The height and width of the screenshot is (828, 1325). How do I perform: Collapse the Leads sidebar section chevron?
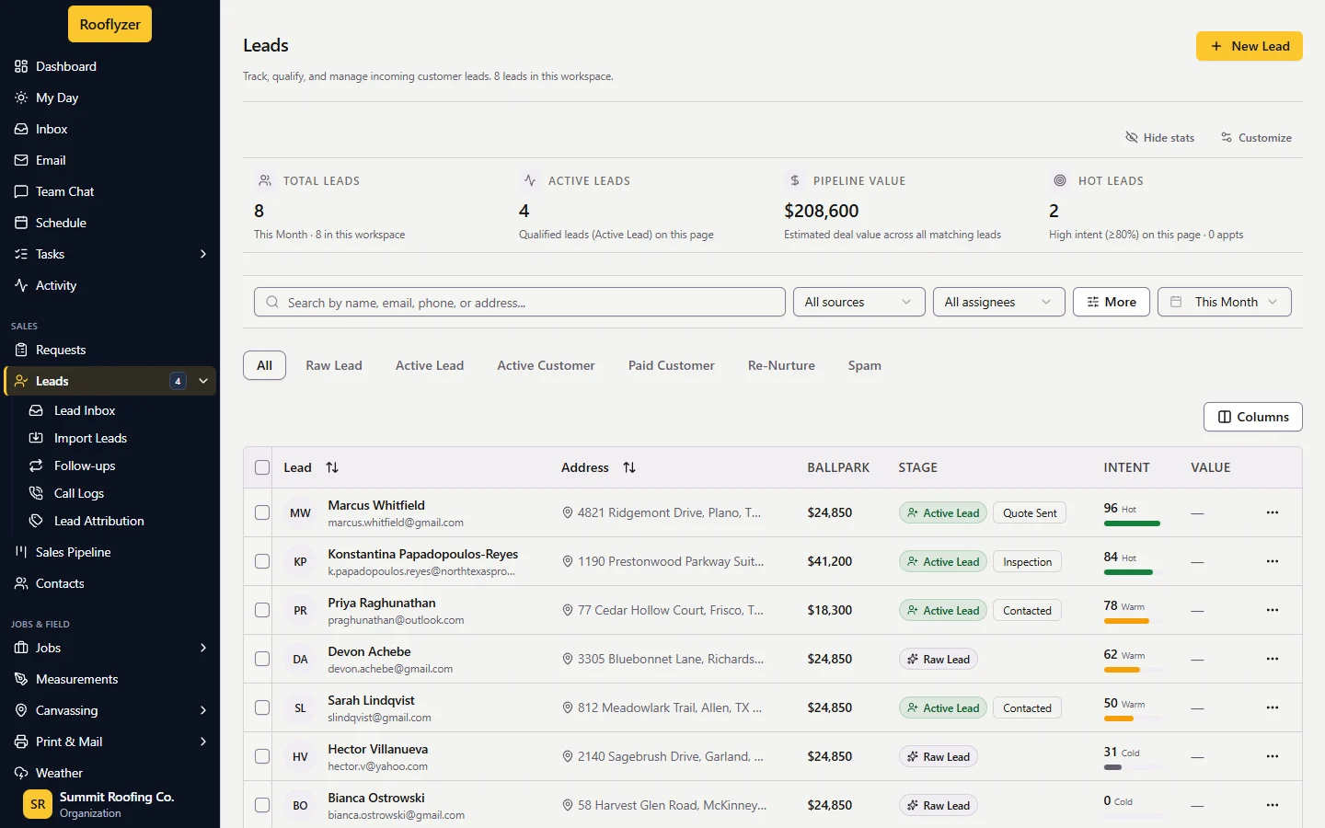pos(203,381)
